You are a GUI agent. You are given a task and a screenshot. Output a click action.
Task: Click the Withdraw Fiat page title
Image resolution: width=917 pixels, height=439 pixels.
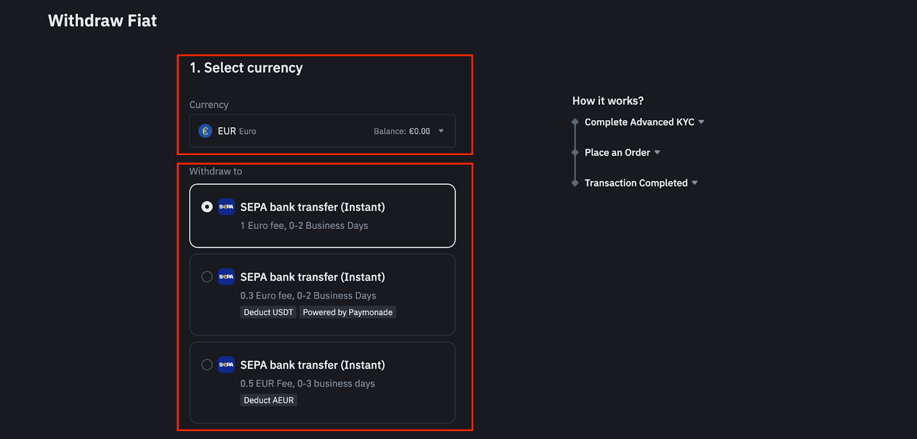(103, 21)
